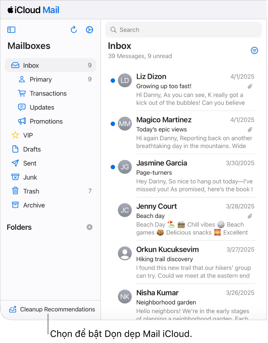
Task: Click the Trash can icon
Action: point(15,191)
